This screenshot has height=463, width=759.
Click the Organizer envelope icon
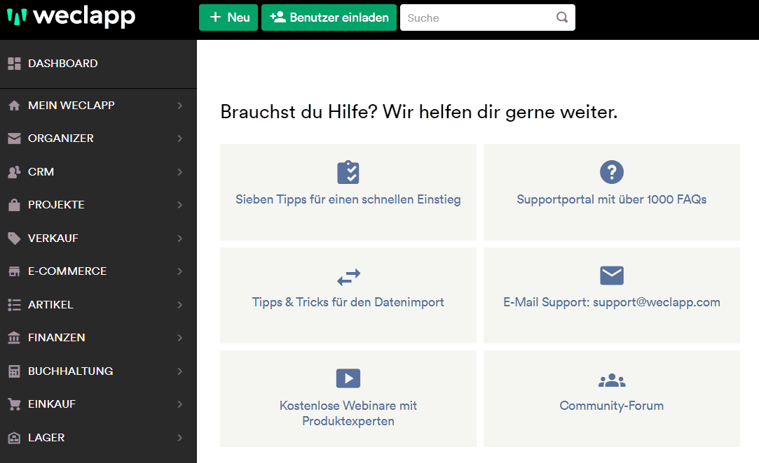15,138
